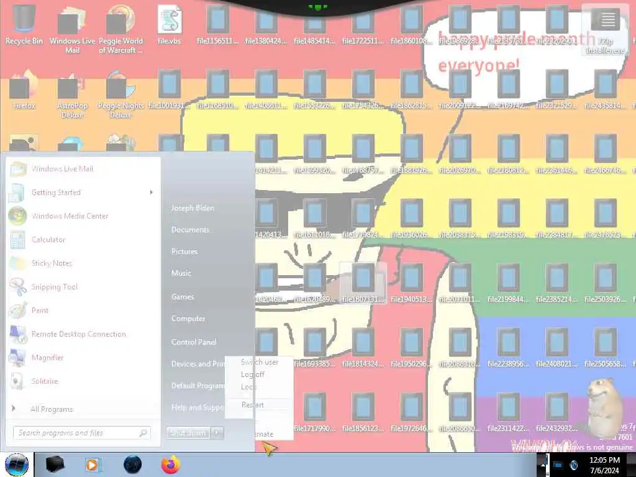This screenshot has height=477, width=636.
Task: Launch Sticky Notes from Start menu
Action: click(84, 263)
